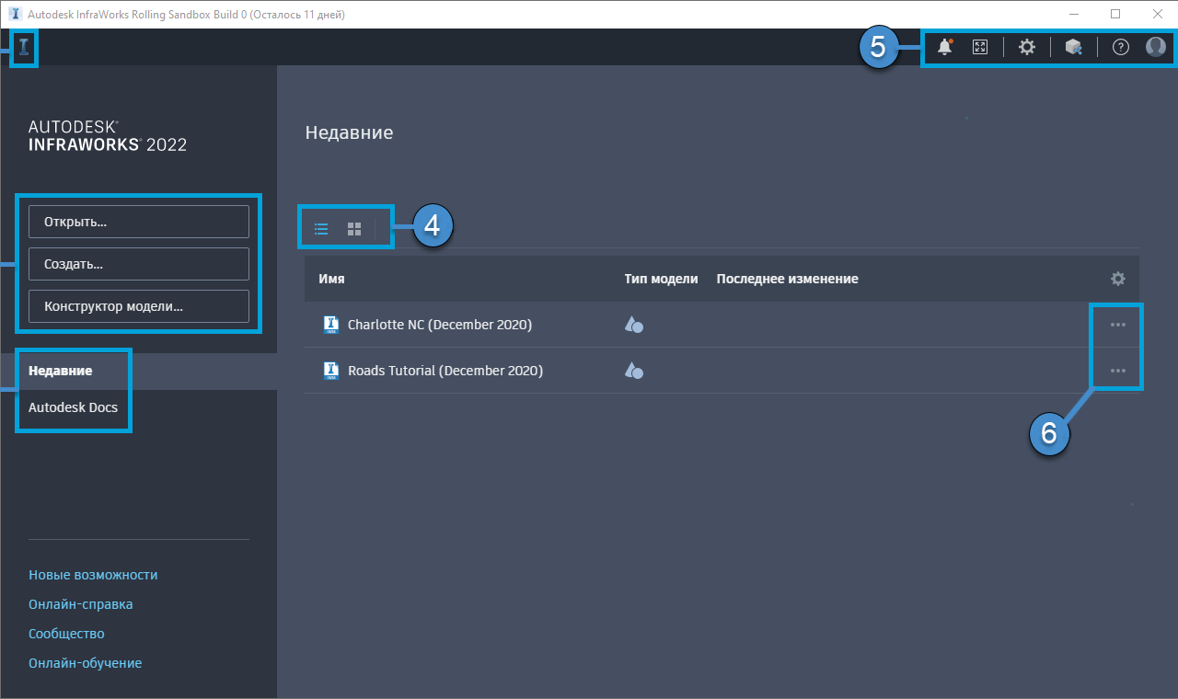Image resolution: width=1178 pixels, height=699 pixels.
Task: Open the Новые возможности link
Action: (93, 575)
